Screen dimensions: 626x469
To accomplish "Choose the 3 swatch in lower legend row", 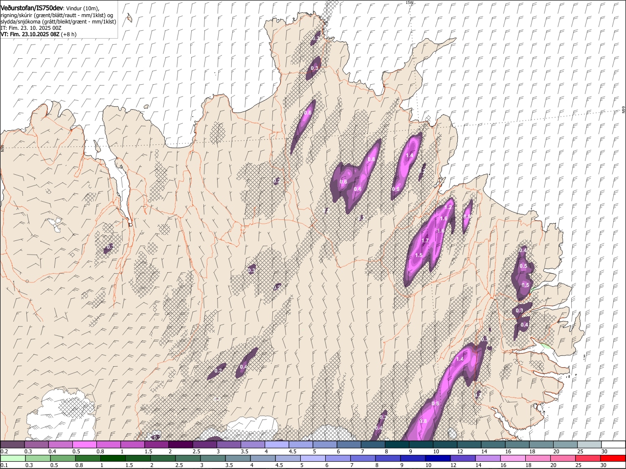I will (x=212, y=458).
